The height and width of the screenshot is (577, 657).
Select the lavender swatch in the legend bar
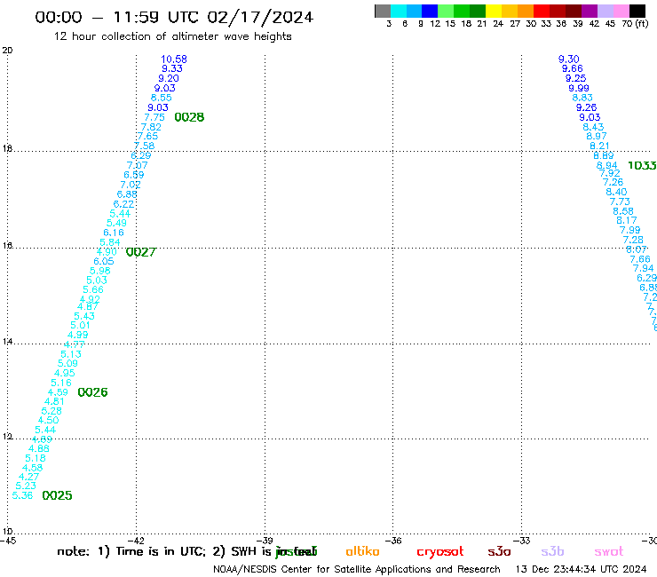tap(606, 11)
